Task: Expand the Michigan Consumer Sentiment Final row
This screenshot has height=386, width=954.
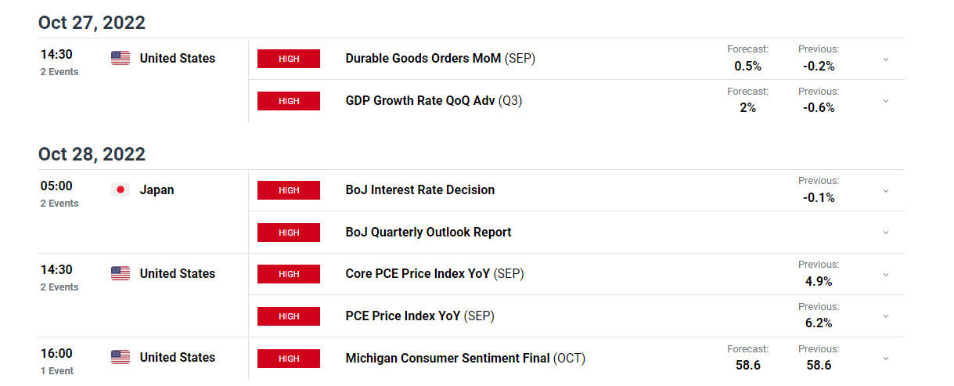Action: tap(886, 359)
